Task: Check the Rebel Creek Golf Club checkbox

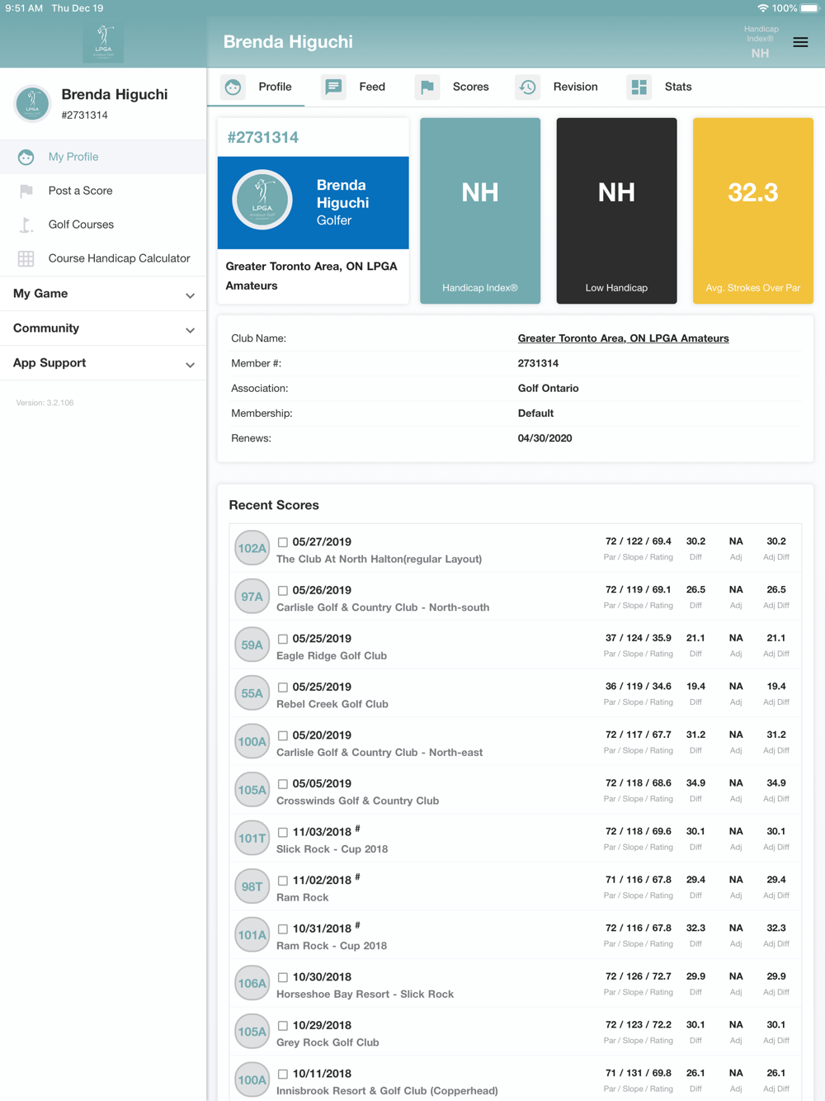Action: (283, 688)
